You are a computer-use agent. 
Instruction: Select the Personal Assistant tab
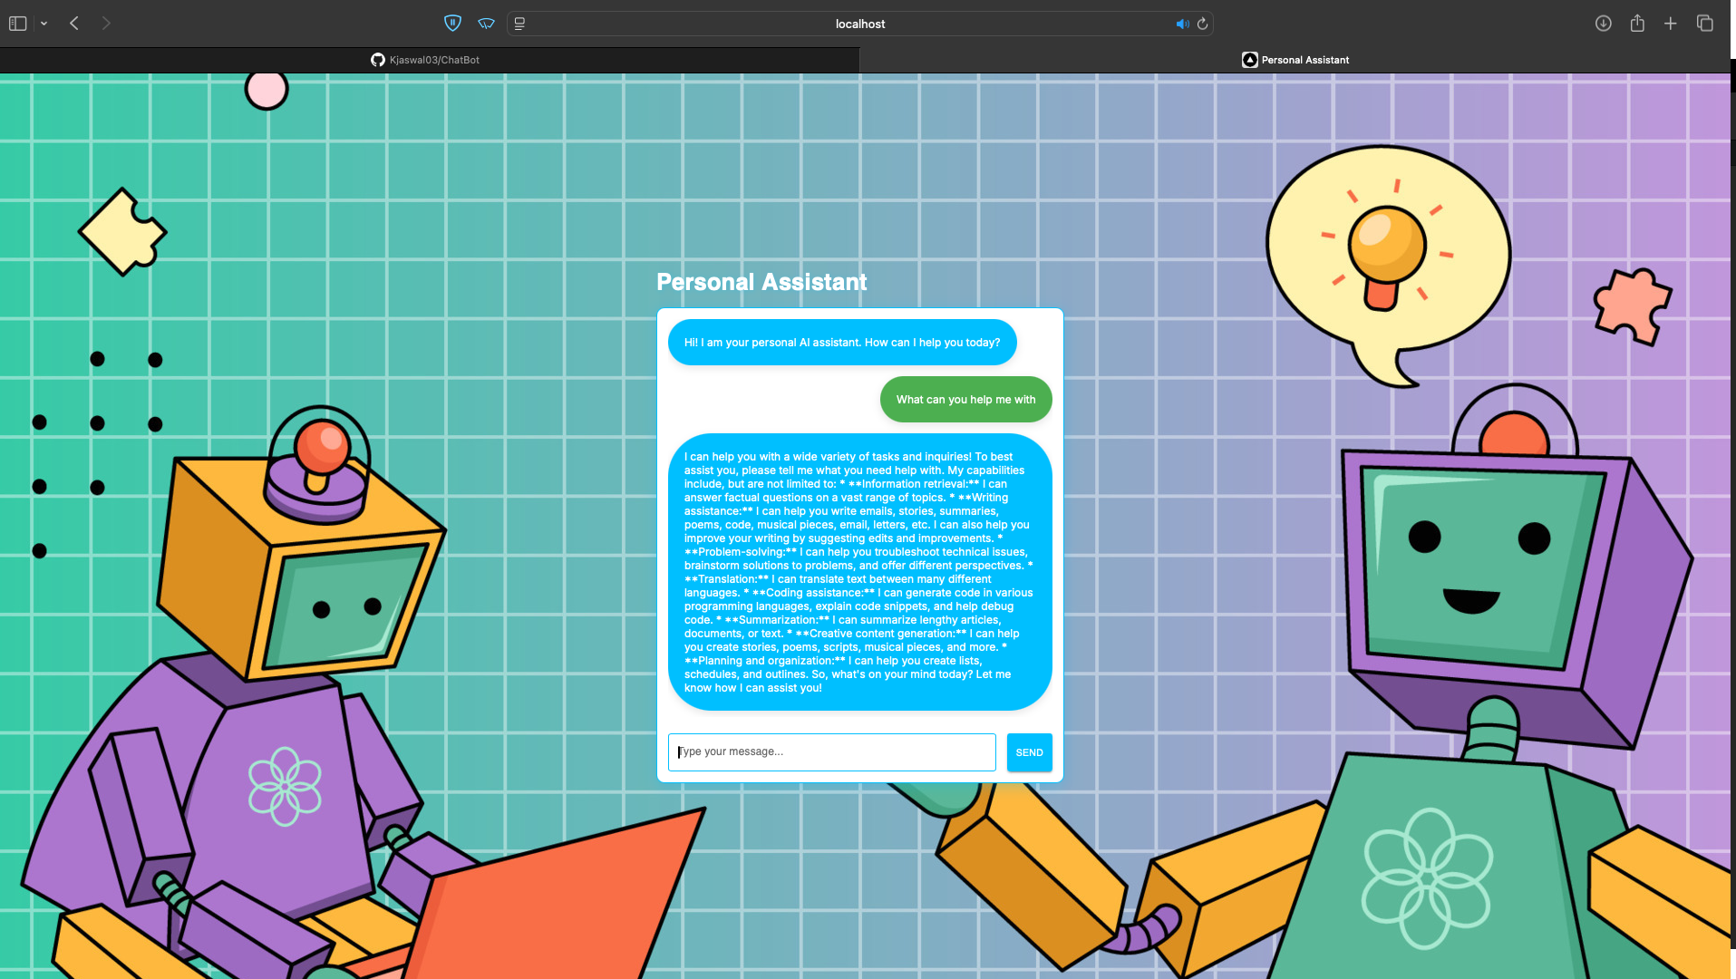pos(1295,60)
